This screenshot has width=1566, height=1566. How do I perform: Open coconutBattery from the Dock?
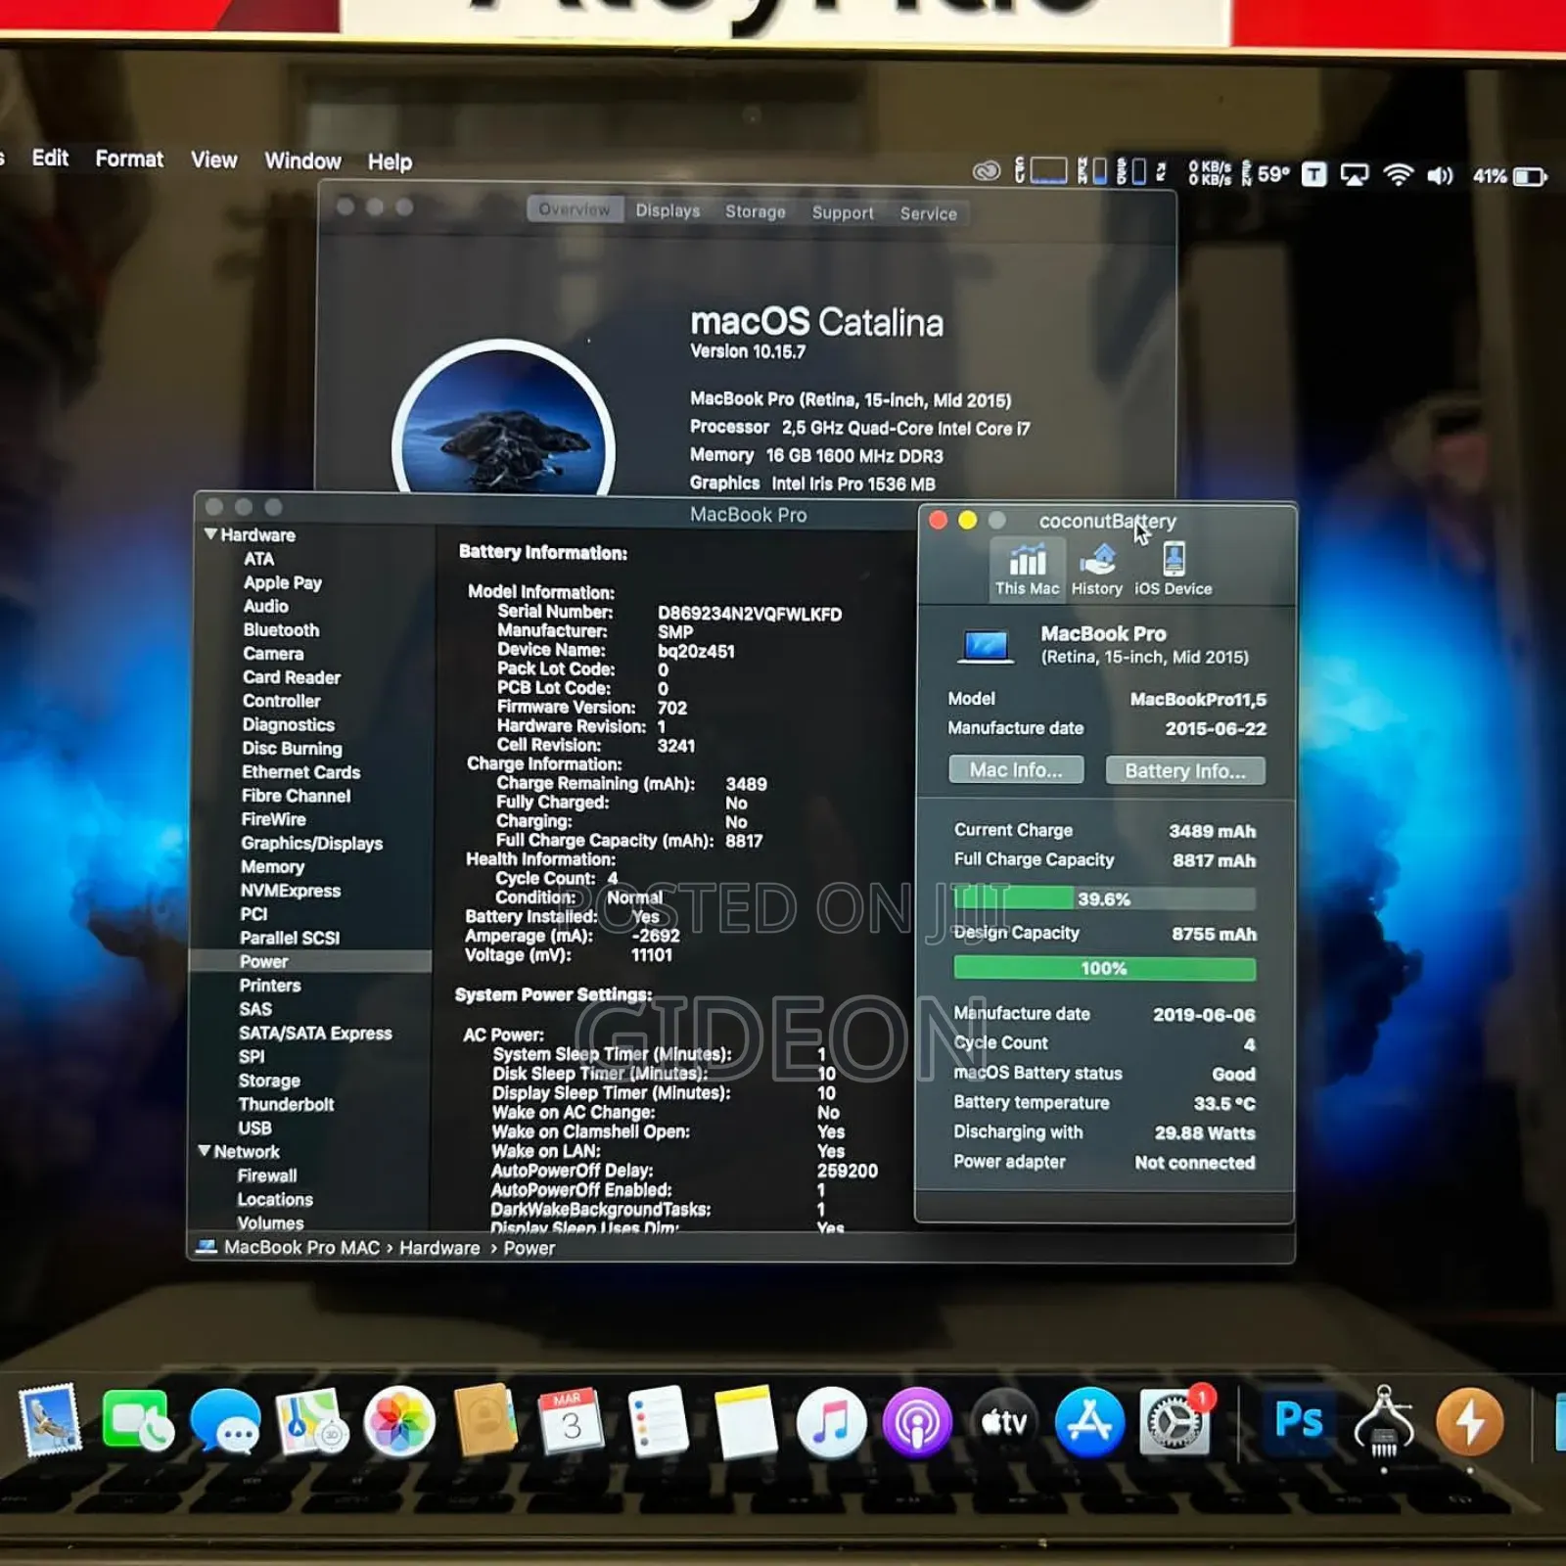click(x=1469, y=1422)
